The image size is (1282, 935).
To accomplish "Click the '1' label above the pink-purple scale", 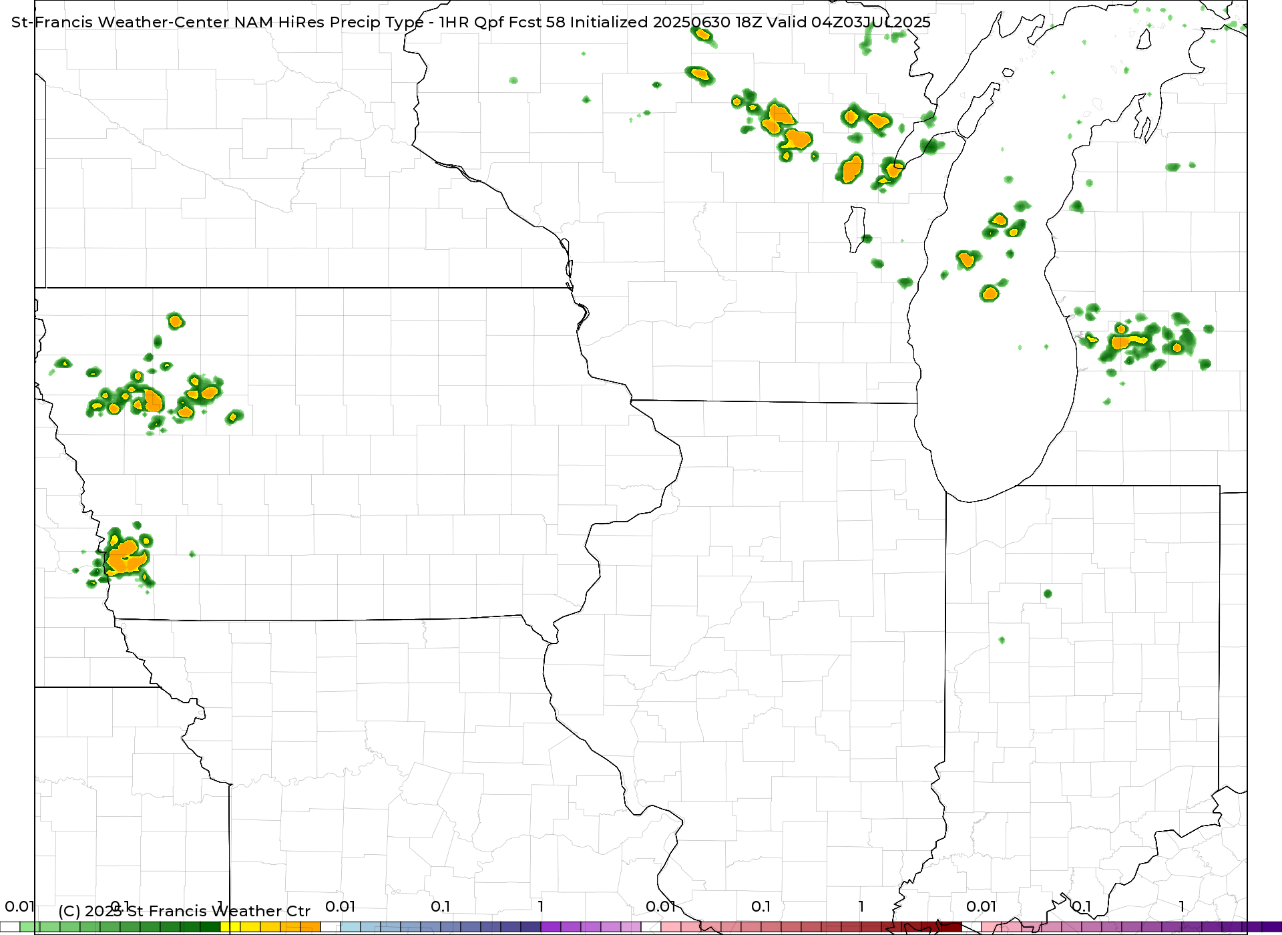I will coord(1182,906).
